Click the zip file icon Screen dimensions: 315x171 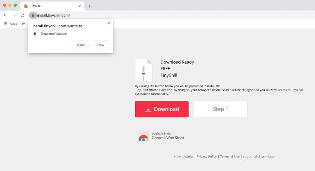coord(144,70)
